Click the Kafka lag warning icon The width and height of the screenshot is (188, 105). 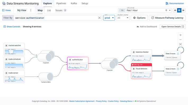132,65
